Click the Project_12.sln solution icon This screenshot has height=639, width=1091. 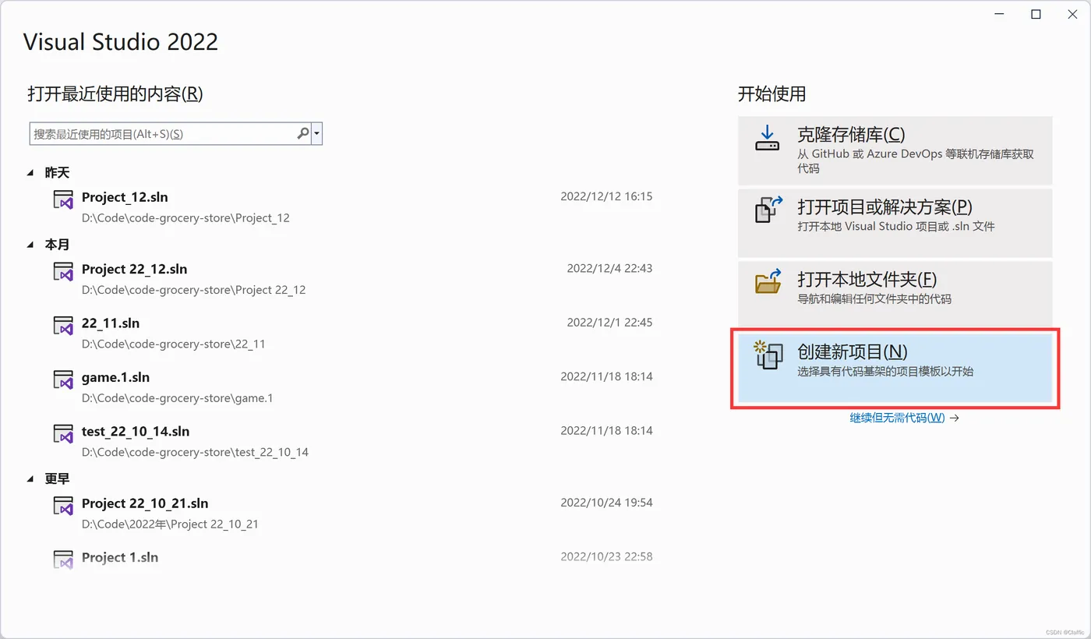click(x=63, y=199)
